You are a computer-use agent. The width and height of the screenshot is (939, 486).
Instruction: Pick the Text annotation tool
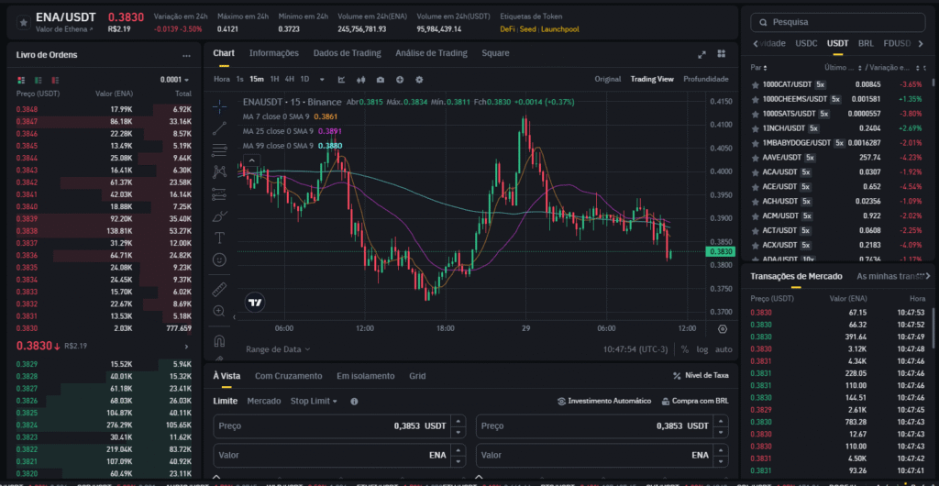[x=219, y=237]
